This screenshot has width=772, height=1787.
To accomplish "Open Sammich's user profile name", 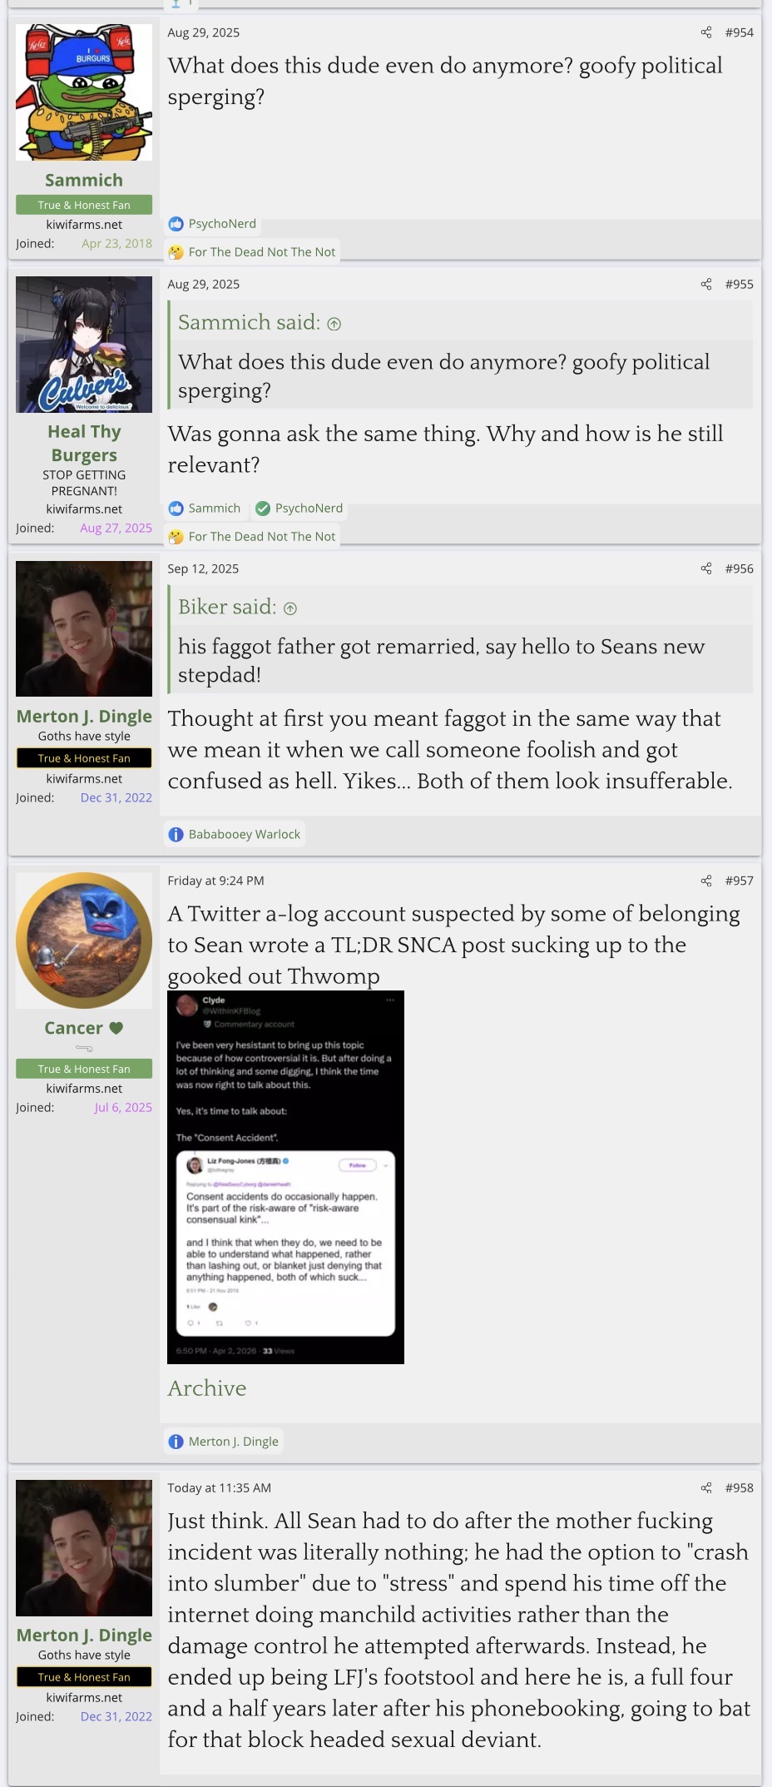I will pyautogui.click(x=84, y=180).
